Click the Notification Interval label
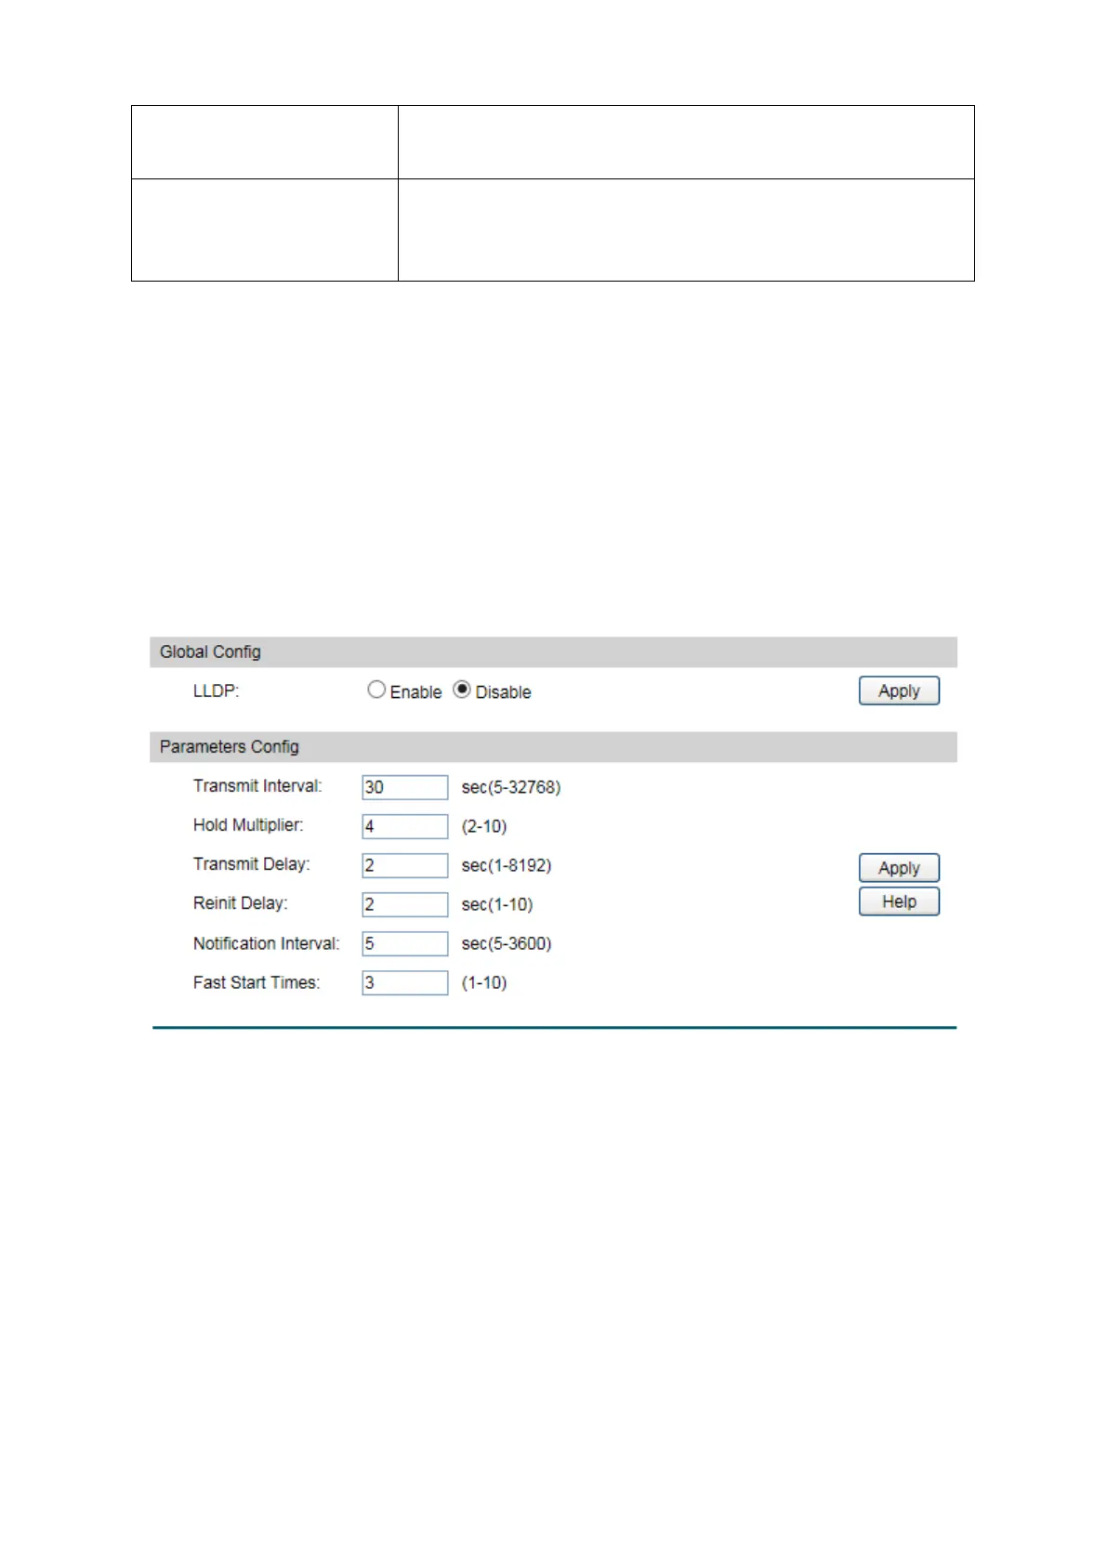Image resolution: width=1107 pixels, height=1565 pixels. (267, 943)
